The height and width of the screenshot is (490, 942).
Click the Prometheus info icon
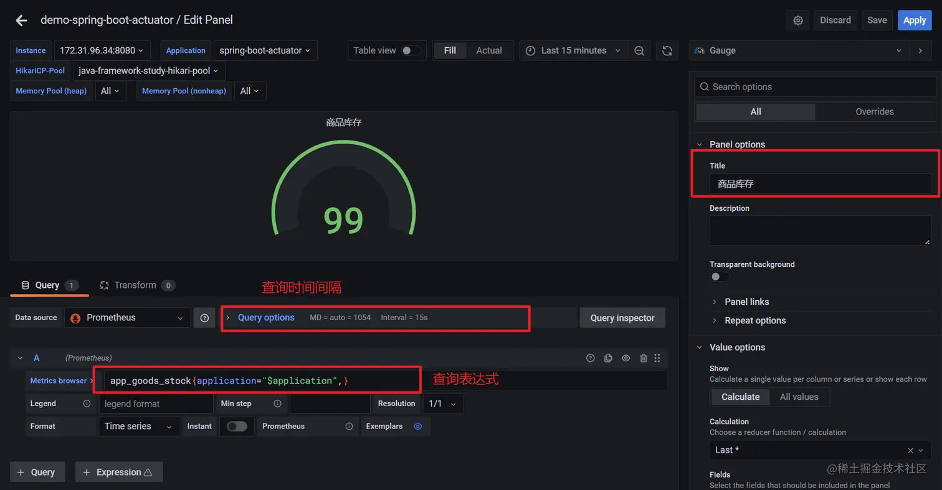coord(349,427)
